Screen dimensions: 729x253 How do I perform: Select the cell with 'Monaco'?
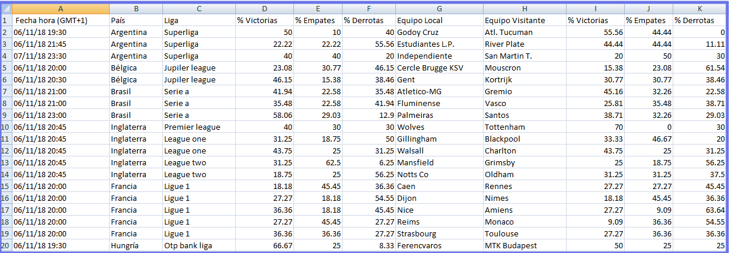click(525, 222)
